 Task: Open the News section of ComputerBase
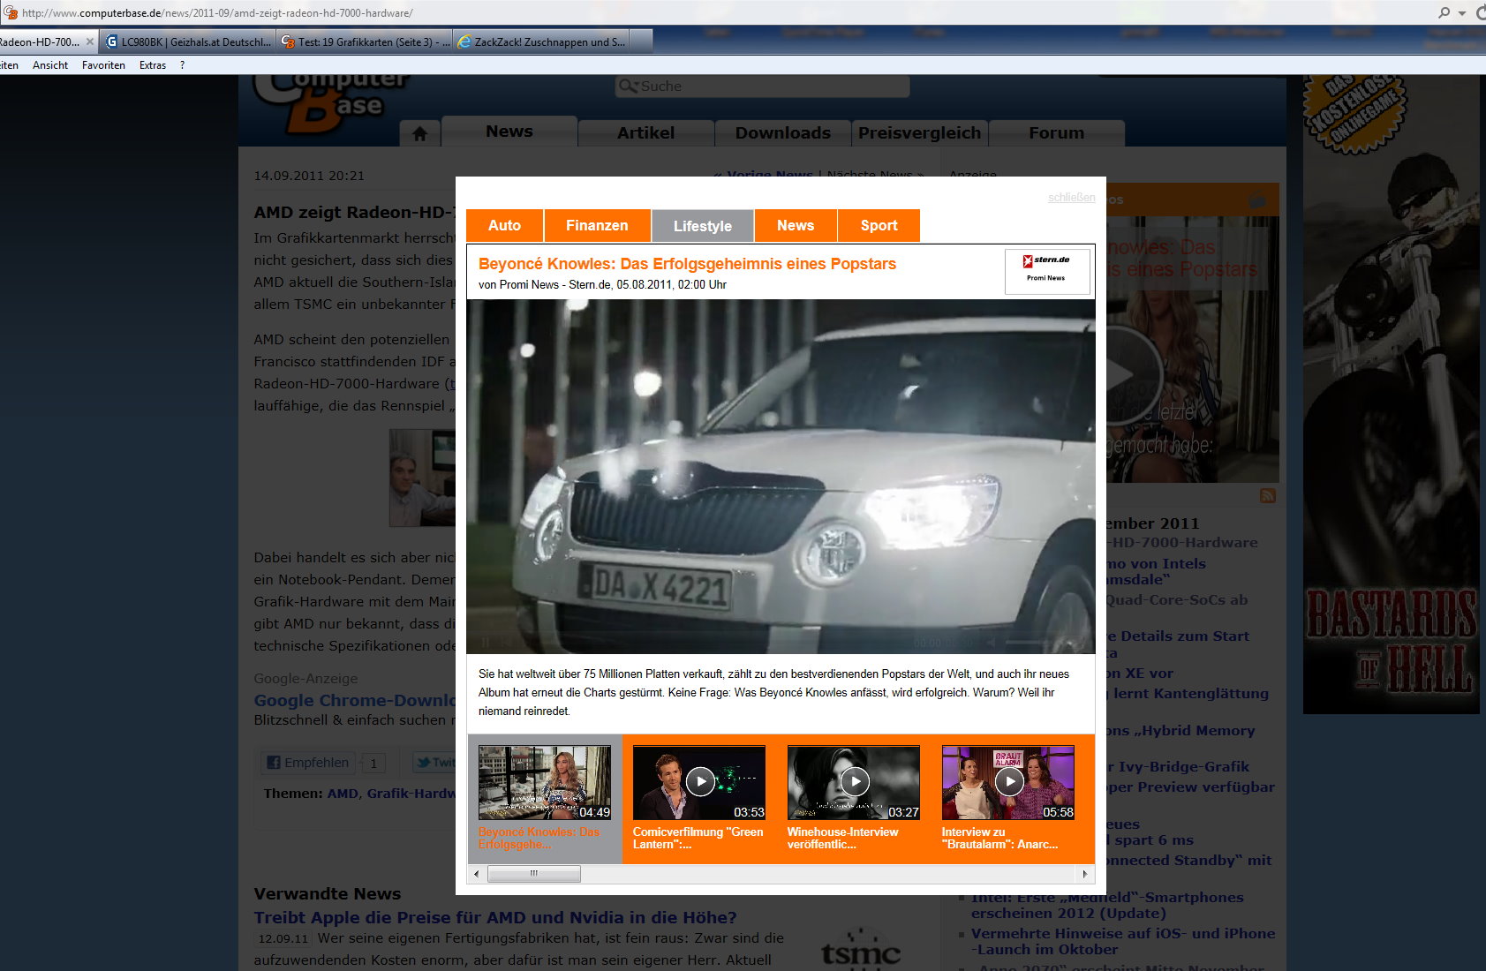509,132
